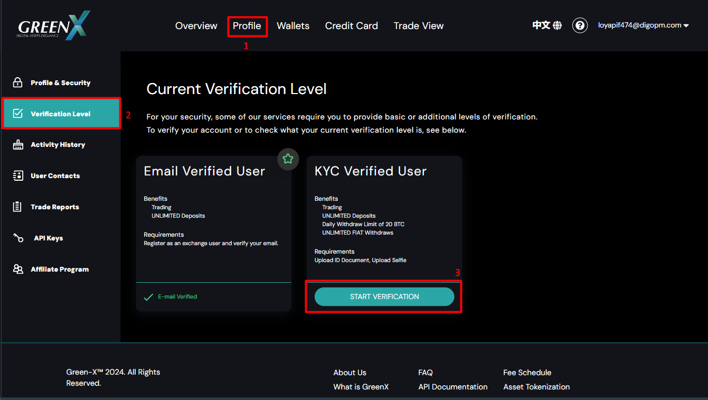
Task: Open the account email dropdown
Action: pyautogui.click(x=643, y=25)
